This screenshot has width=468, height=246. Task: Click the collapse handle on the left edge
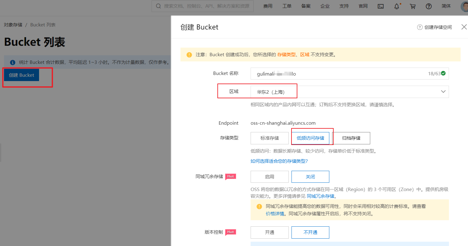pyautogui.click(x=1, y=152)
